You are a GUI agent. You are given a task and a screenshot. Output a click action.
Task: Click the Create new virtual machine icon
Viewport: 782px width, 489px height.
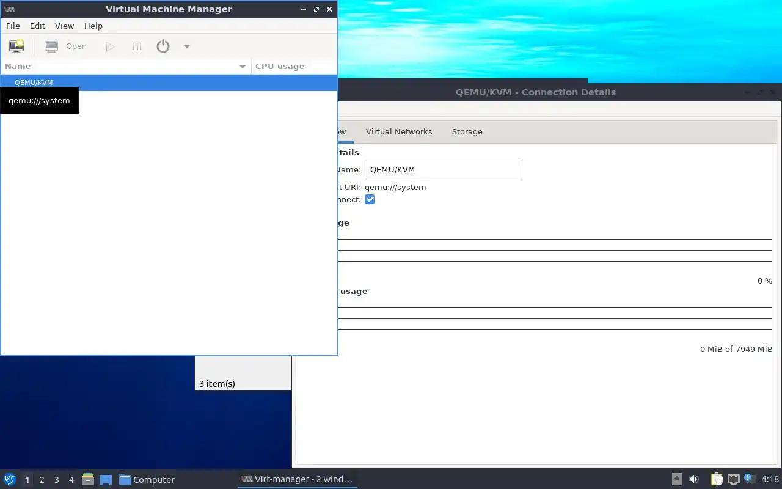point(16,46)
